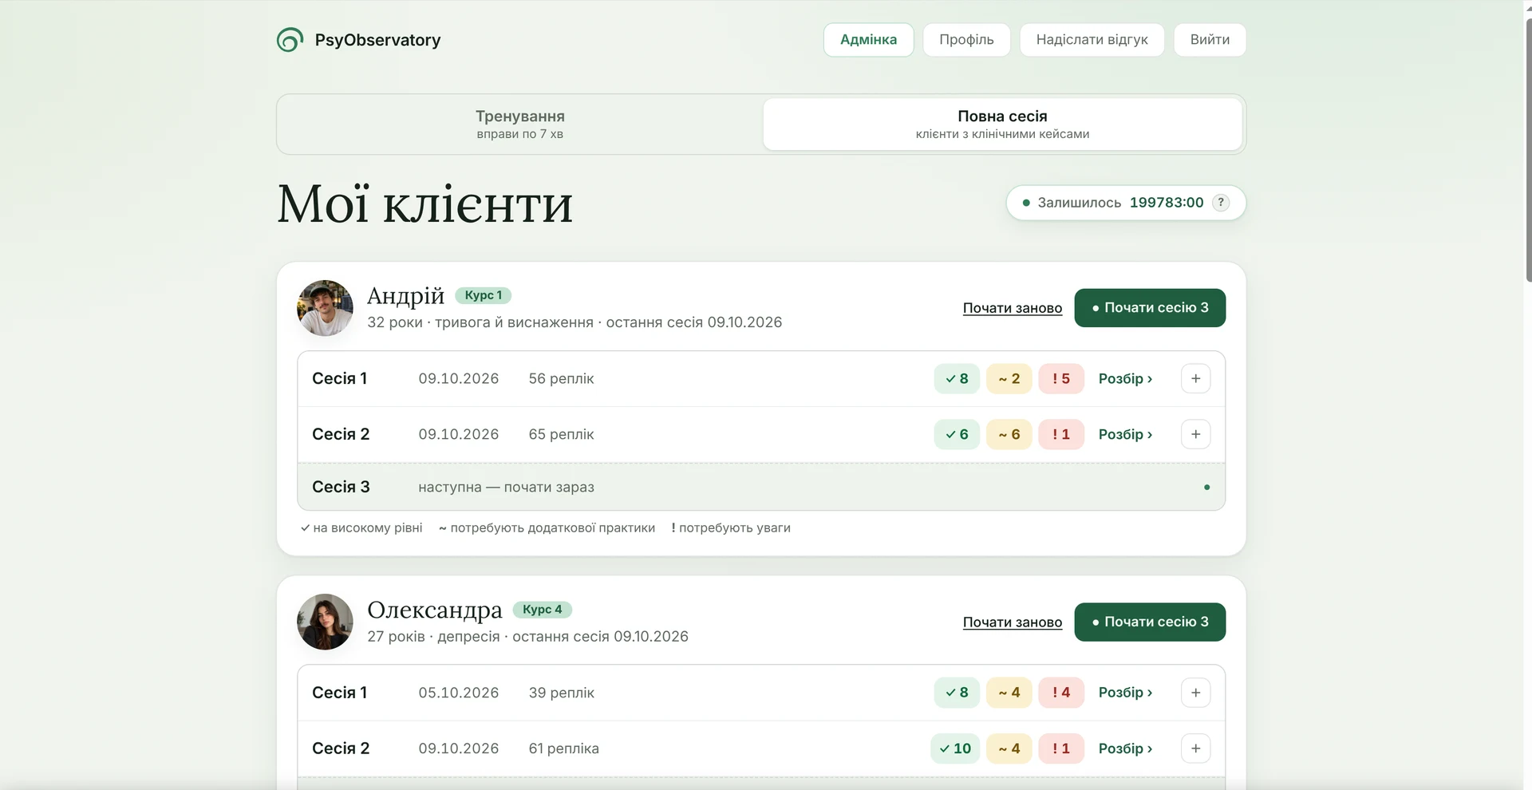Open Розбір for Andriy's Session 2
Image resolution: width=1532 pixels, height=790 pixels.
tap(1125, 435)
